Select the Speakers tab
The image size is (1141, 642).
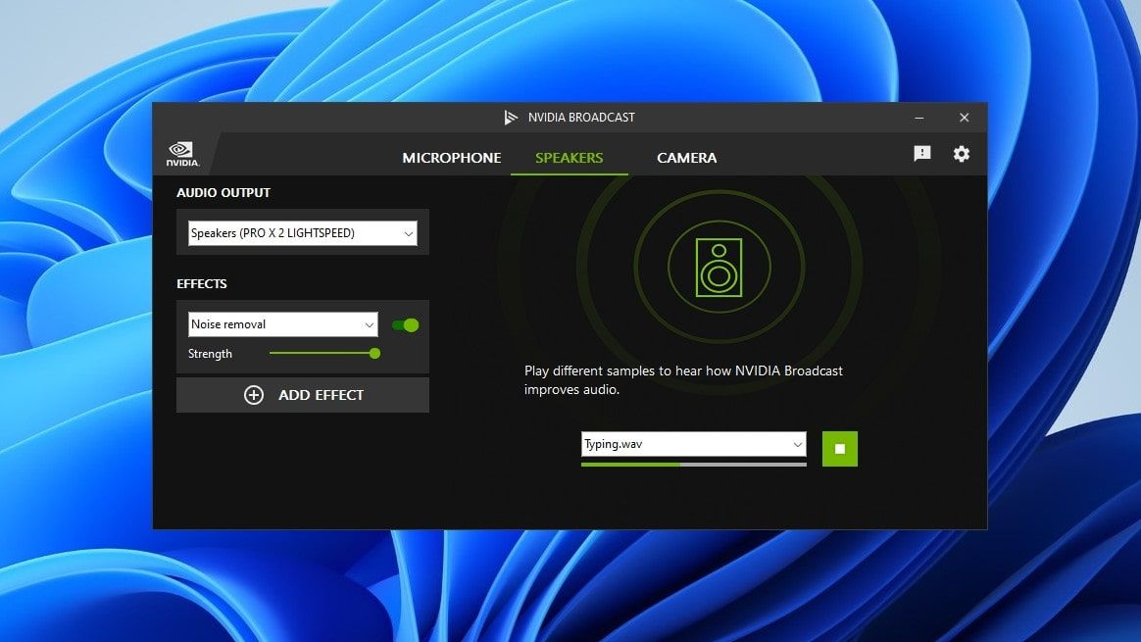pyautogui.click(x=570, y=158)
